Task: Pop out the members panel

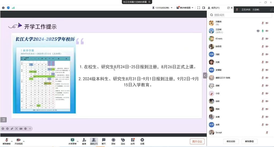Action: 228,8
